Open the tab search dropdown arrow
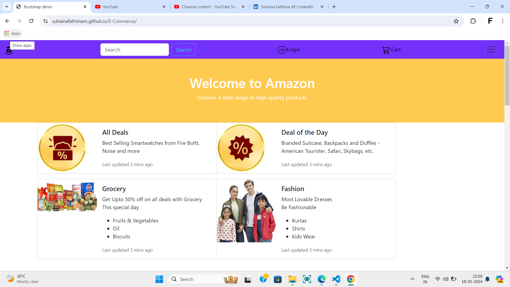Viewport: 510px width, 287px height. tap(7, 7)
